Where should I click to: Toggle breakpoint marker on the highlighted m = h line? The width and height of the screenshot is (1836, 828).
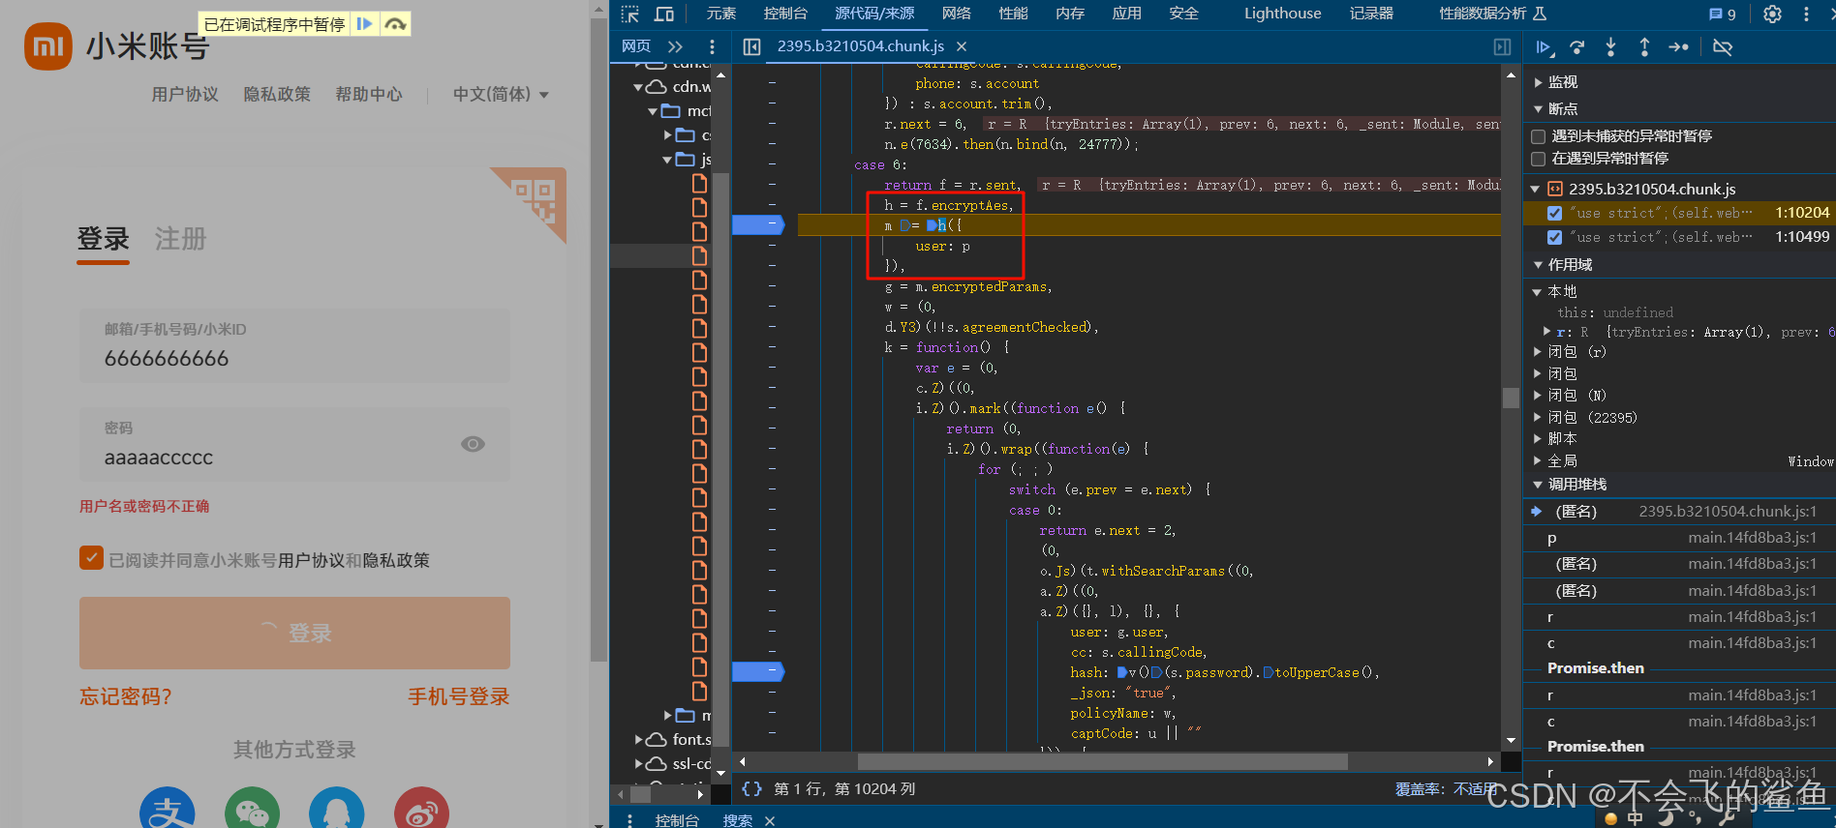point(758,225)
